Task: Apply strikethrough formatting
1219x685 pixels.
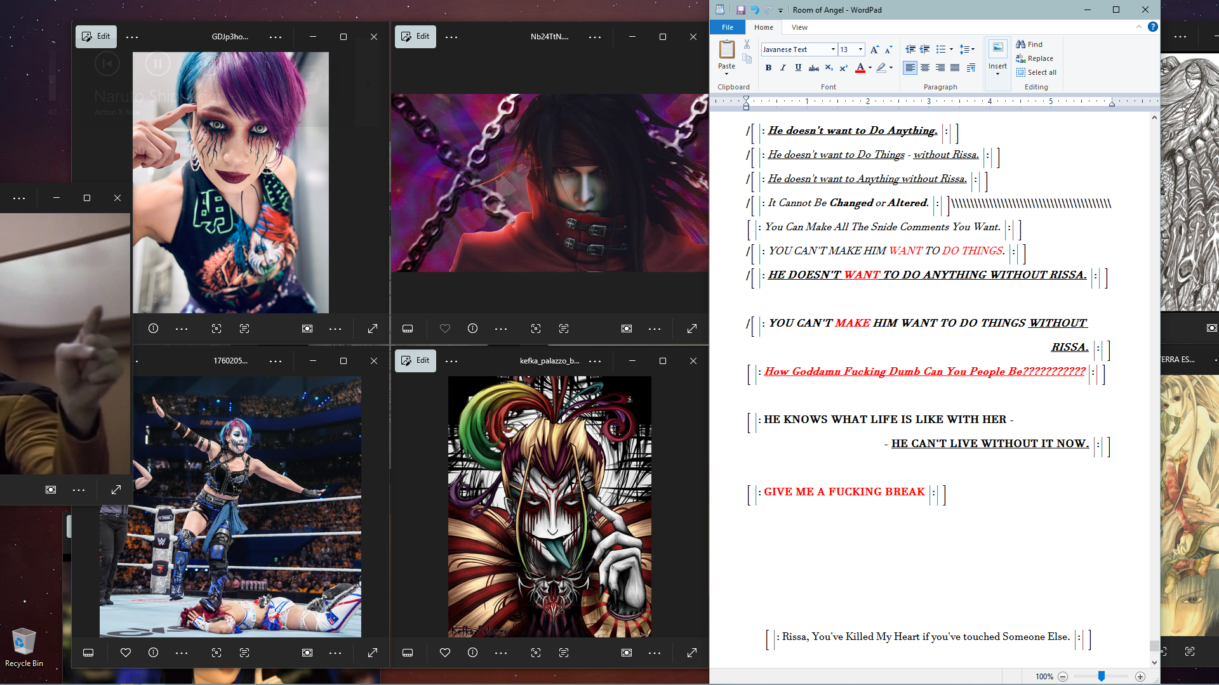Action: tap(813, 68)
